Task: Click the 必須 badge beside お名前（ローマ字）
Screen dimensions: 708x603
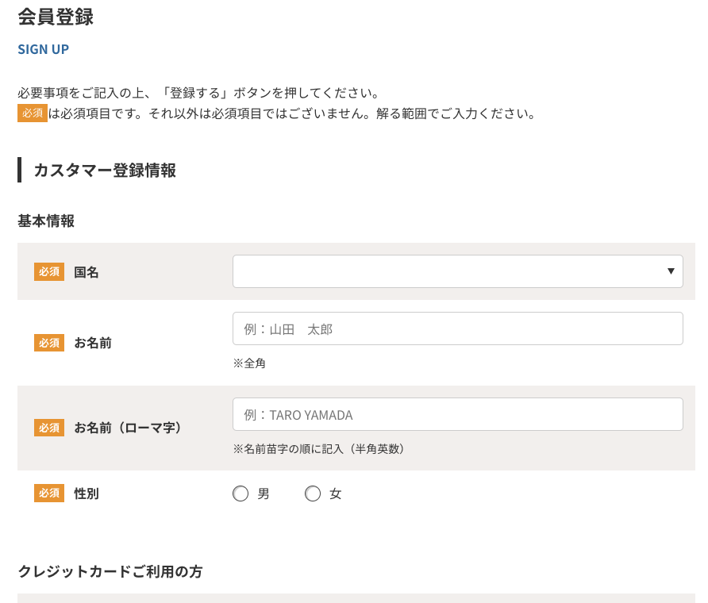Action: (49, 428)
